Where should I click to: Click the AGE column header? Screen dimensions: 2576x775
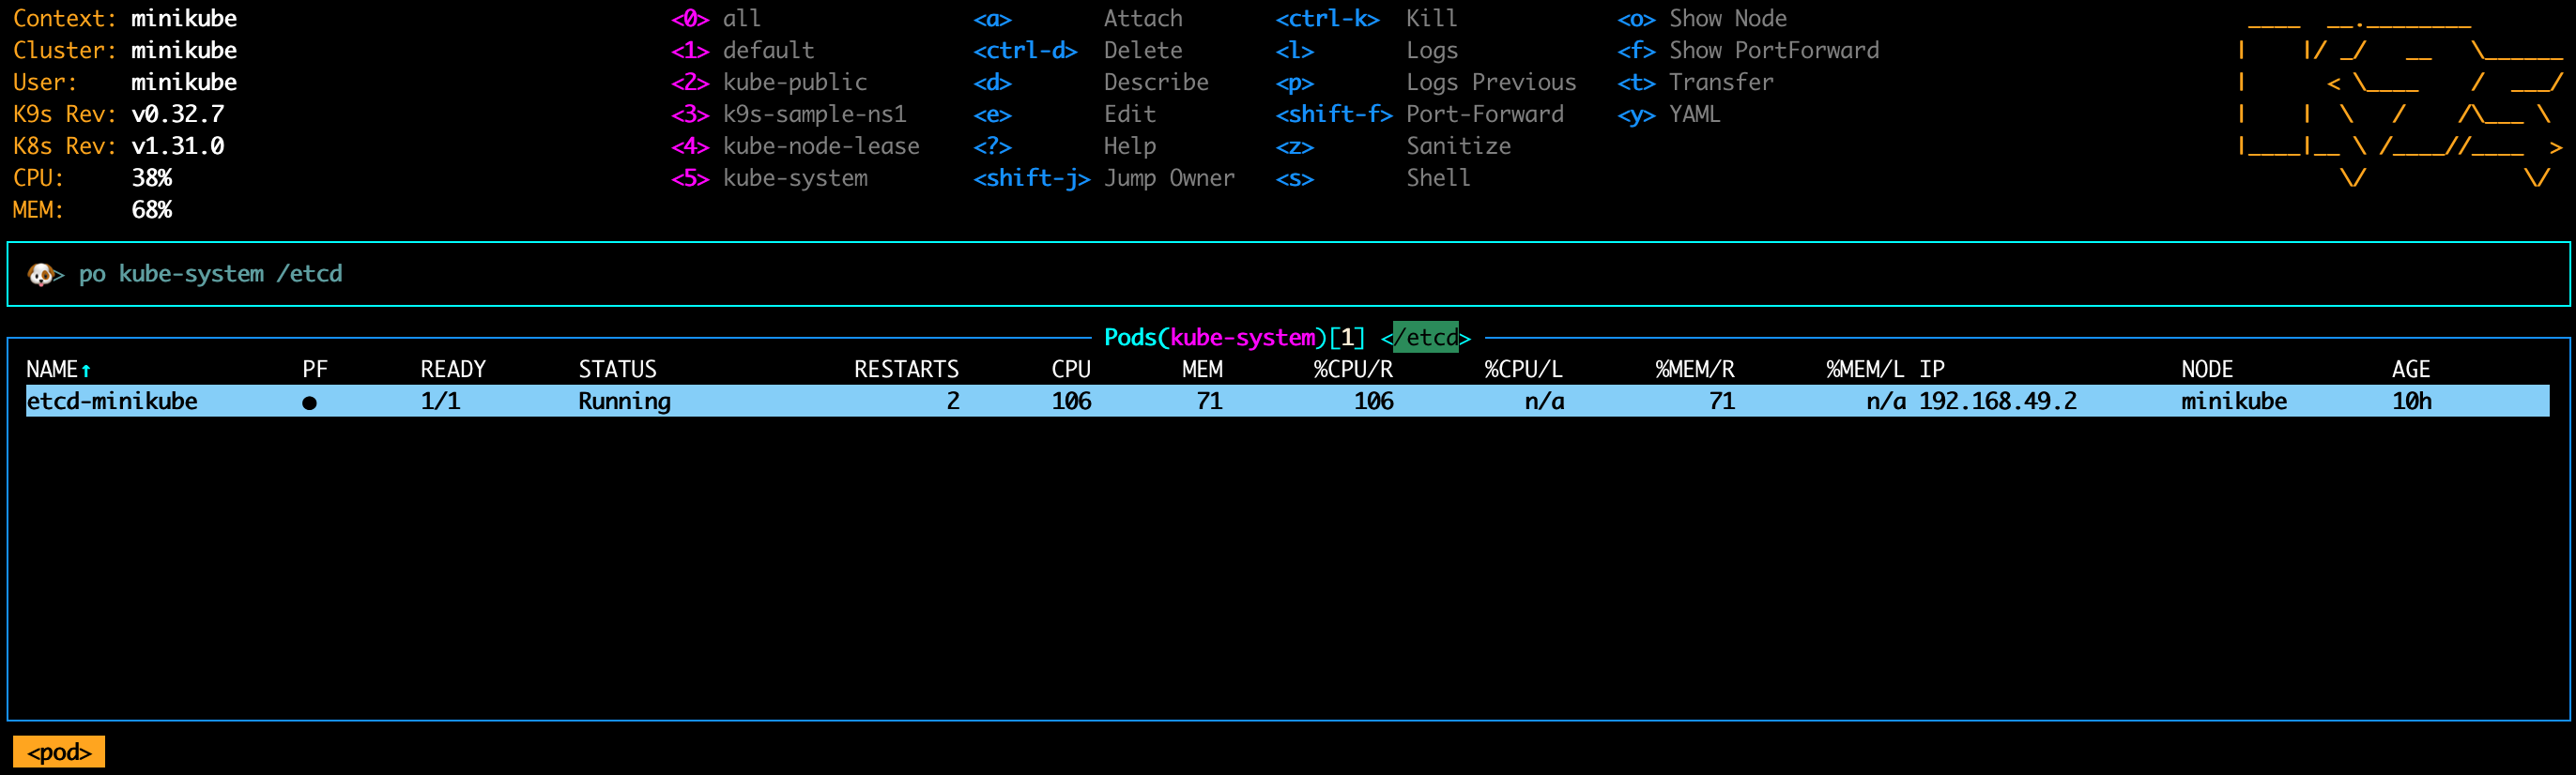[2411, 370]
